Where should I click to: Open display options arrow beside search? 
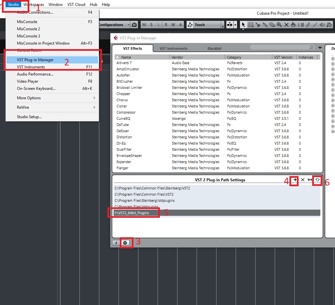[x=320, y=48]
